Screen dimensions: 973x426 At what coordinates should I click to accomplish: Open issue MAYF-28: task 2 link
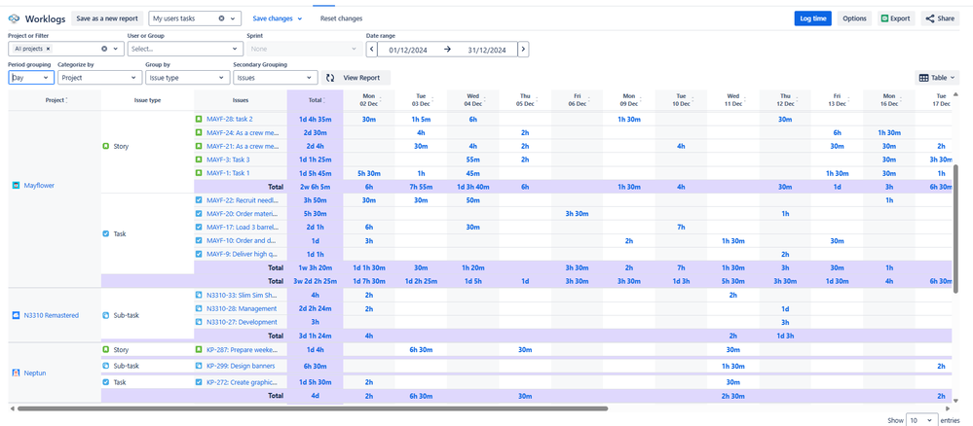230,119
